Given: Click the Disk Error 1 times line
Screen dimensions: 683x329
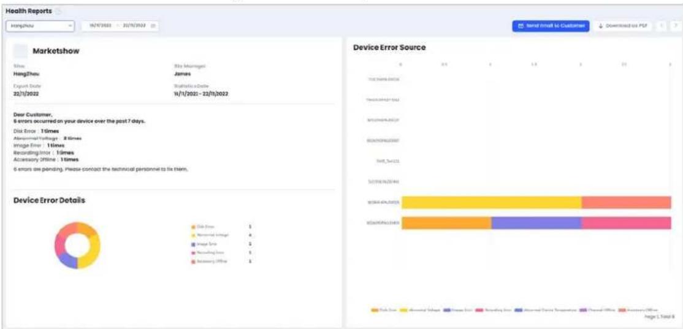Looking at the screenshot, I should tap(37, 130).
